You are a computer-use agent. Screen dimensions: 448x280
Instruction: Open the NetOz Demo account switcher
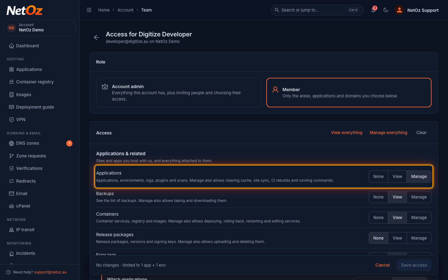[x=40, y=28]
